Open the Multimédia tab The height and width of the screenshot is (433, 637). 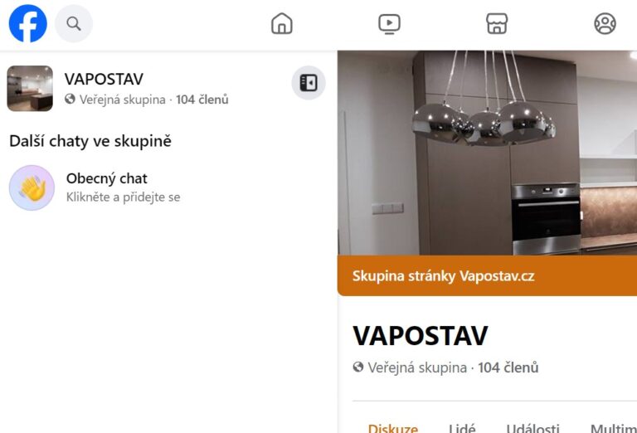click(x=614, y=428)
